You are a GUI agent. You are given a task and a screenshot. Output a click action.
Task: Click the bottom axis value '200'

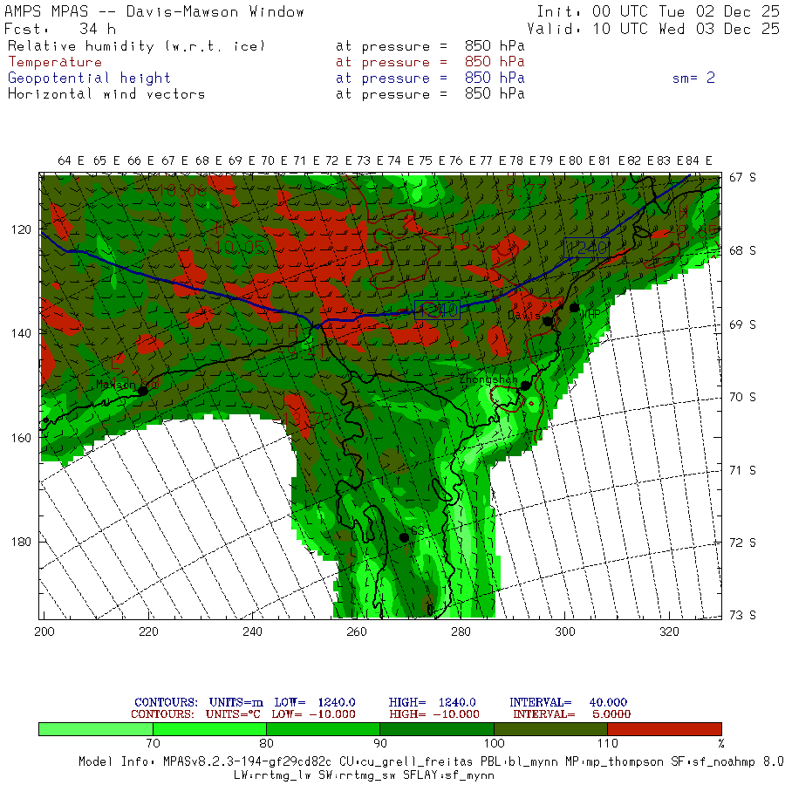(44, 631)
